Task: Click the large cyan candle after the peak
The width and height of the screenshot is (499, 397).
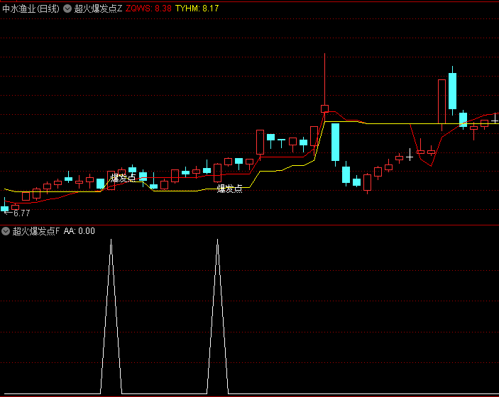Action: point(335,142)
